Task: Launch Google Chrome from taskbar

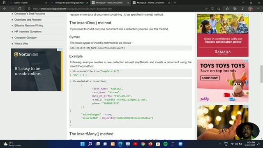Action: click(143, 144)
